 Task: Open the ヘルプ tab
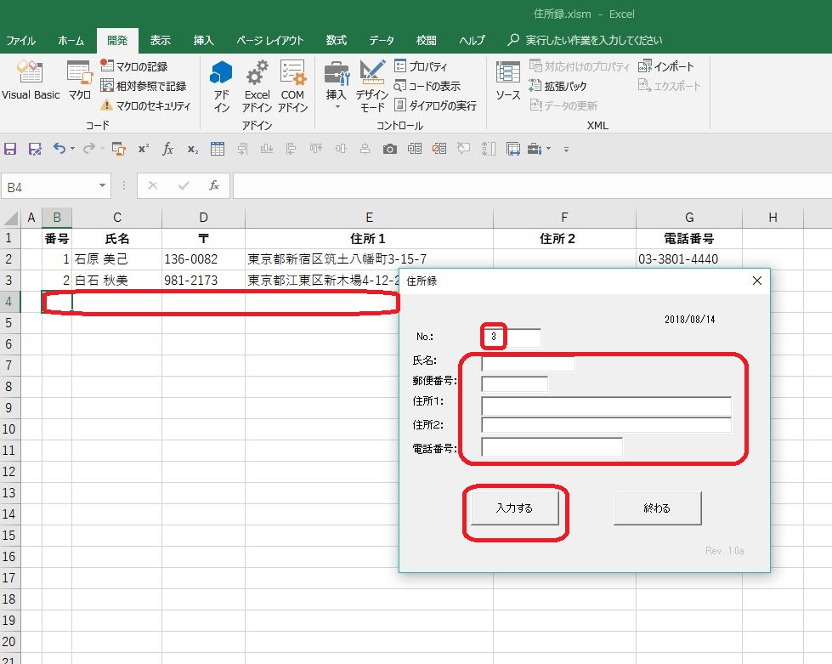[472, 41]
